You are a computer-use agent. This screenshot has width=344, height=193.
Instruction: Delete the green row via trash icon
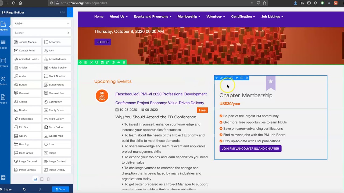click(124, 62)
